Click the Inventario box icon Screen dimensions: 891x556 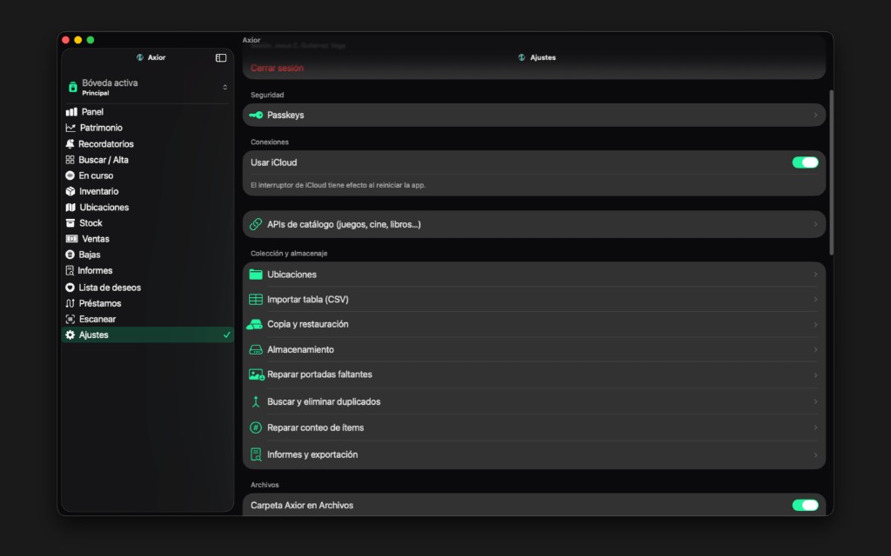tap(70, 191)
